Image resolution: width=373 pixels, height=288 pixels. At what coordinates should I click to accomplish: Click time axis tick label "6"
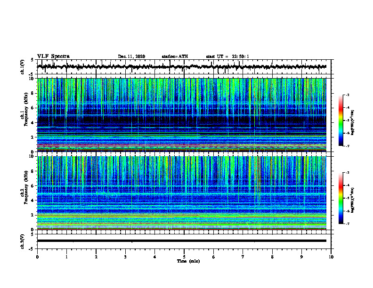214,257
